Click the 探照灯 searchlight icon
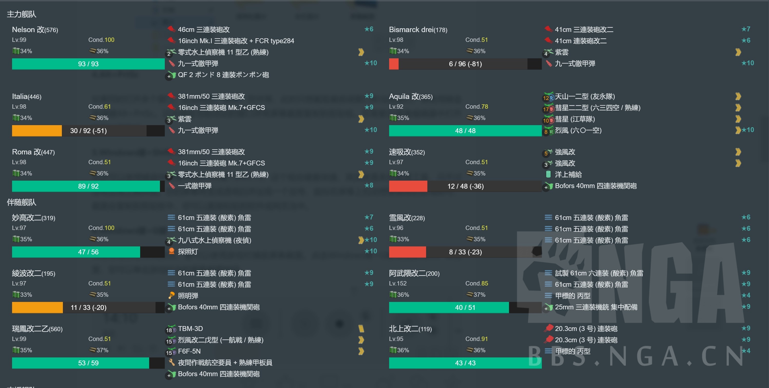The width and height of the screenshot is (769, 388). coord(171,251)
